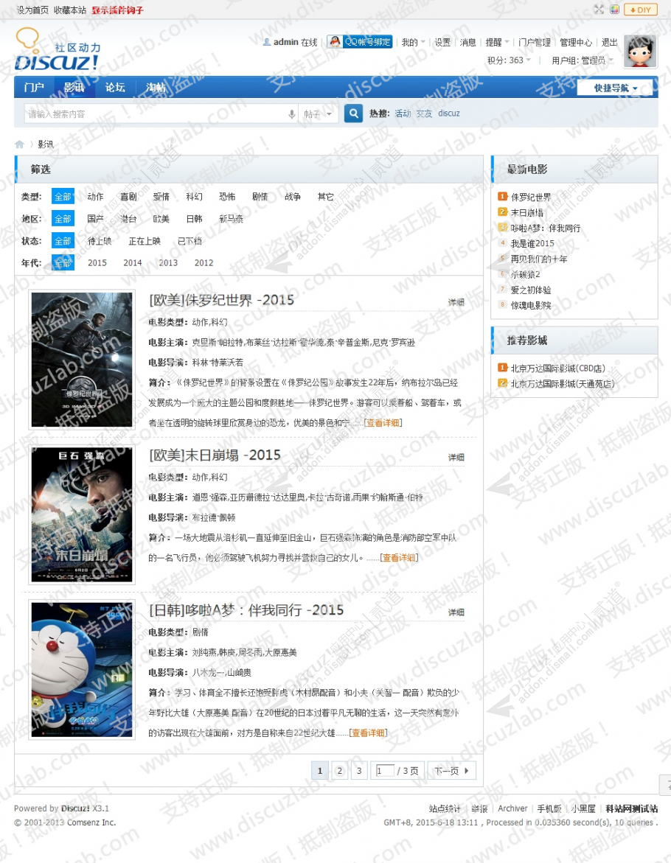The image size is (671, 863).
Task: Filter movie type by 动作
Action: click(x=95, y=197)
